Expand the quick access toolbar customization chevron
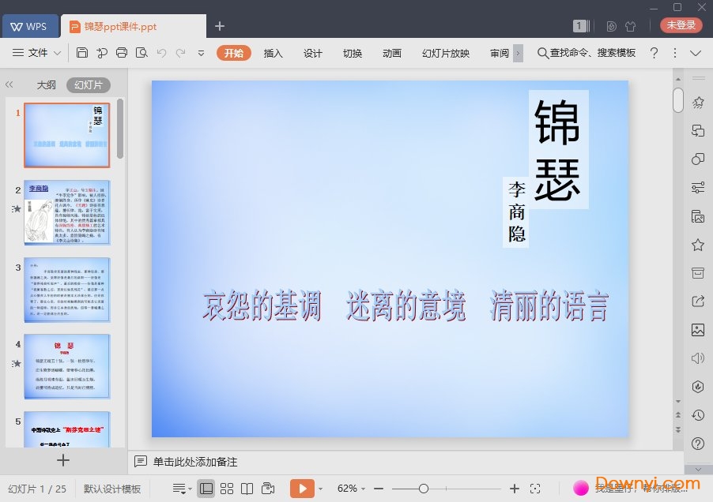The image size is (713, 502). point(202,53)
